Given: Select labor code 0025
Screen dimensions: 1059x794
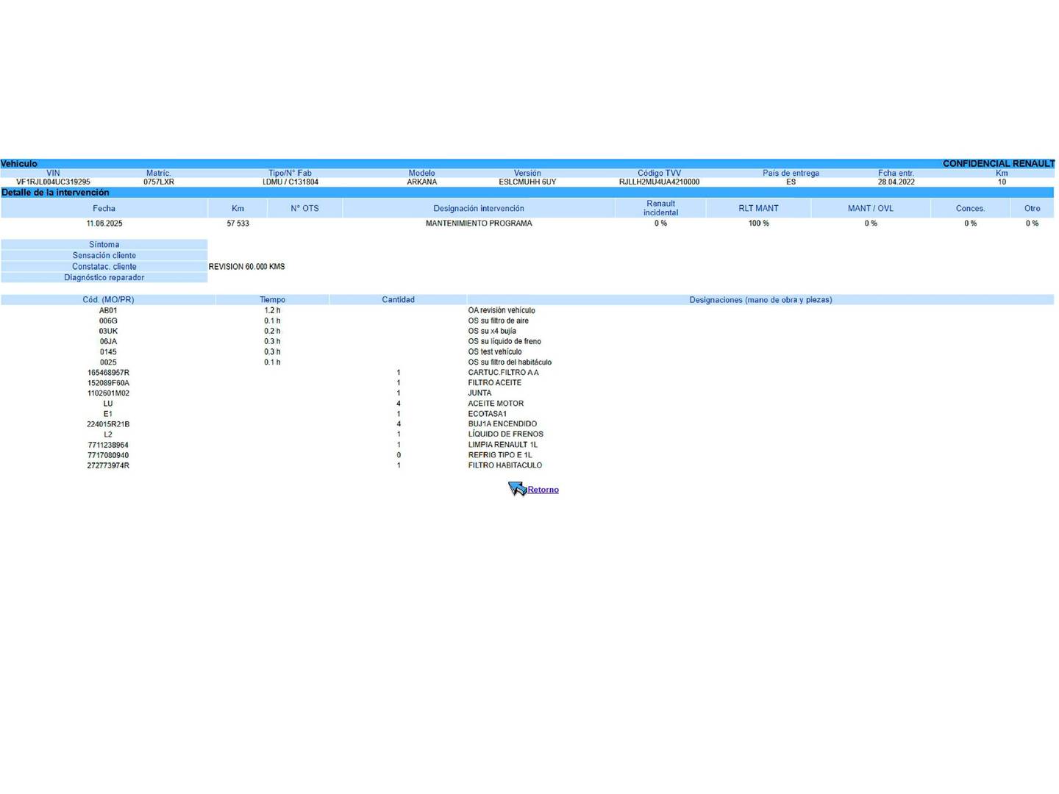Looking at the screenshot, I should [108, 362].
